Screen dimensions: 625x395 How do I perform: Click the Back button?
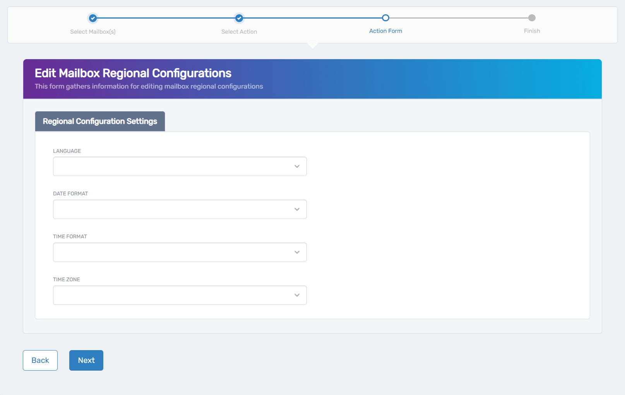(x=40, y=360)
